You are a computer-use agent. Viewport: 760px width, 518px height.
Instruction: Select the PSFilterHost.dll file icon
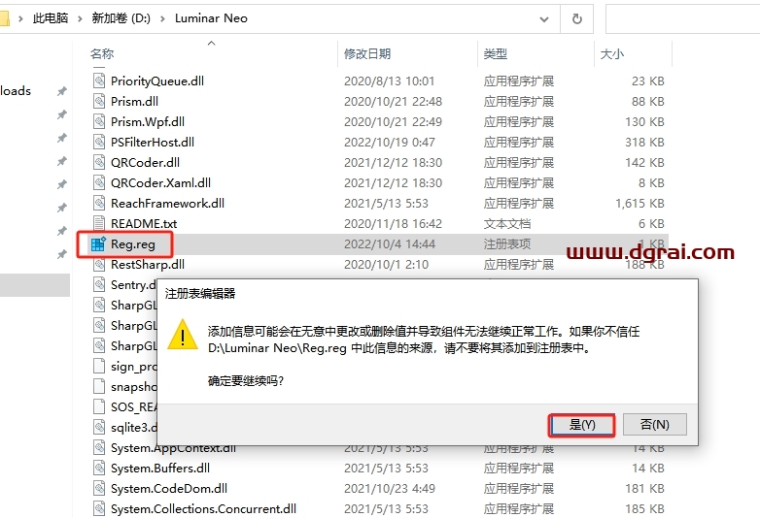[x=99, y=142]
